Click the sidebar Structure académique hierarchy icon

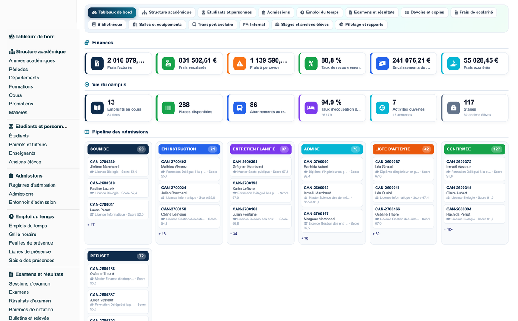click(x=12, y=51)
